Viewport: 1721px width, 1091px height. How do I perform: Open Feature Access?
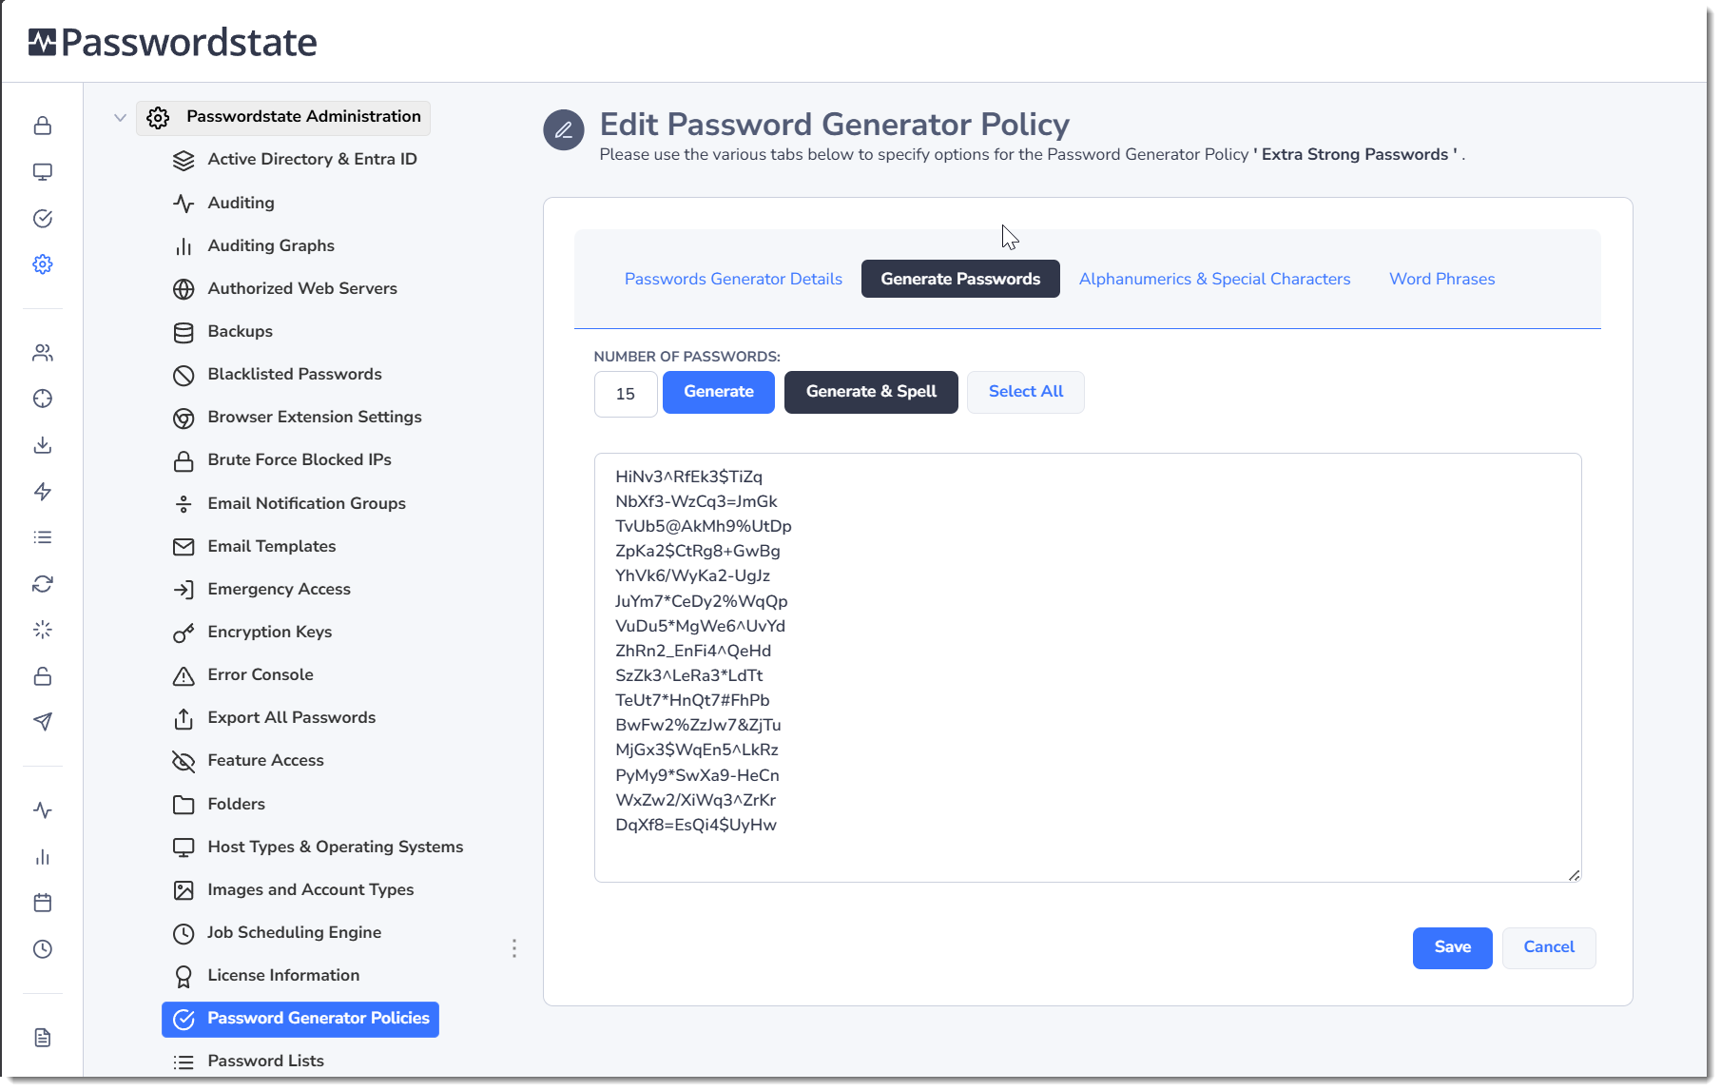[265, 760]
